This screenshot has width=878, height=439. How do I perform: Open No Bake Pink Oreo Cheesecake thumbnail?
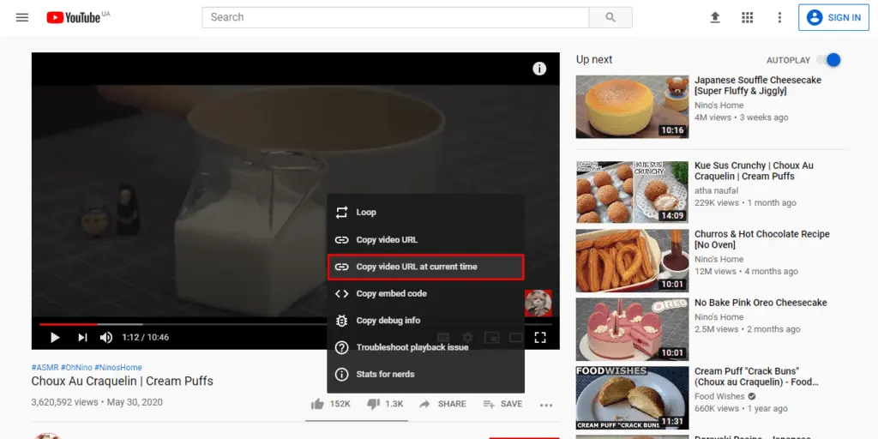[632, 329]
